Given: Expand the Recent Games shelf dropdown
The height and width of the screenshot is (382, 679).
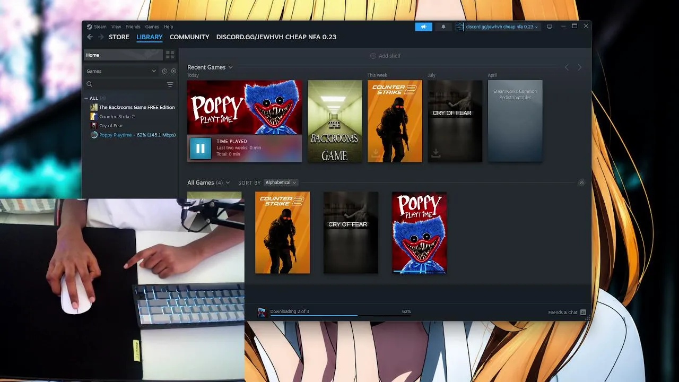Looking at the screenshot, I should pos(231,67).
